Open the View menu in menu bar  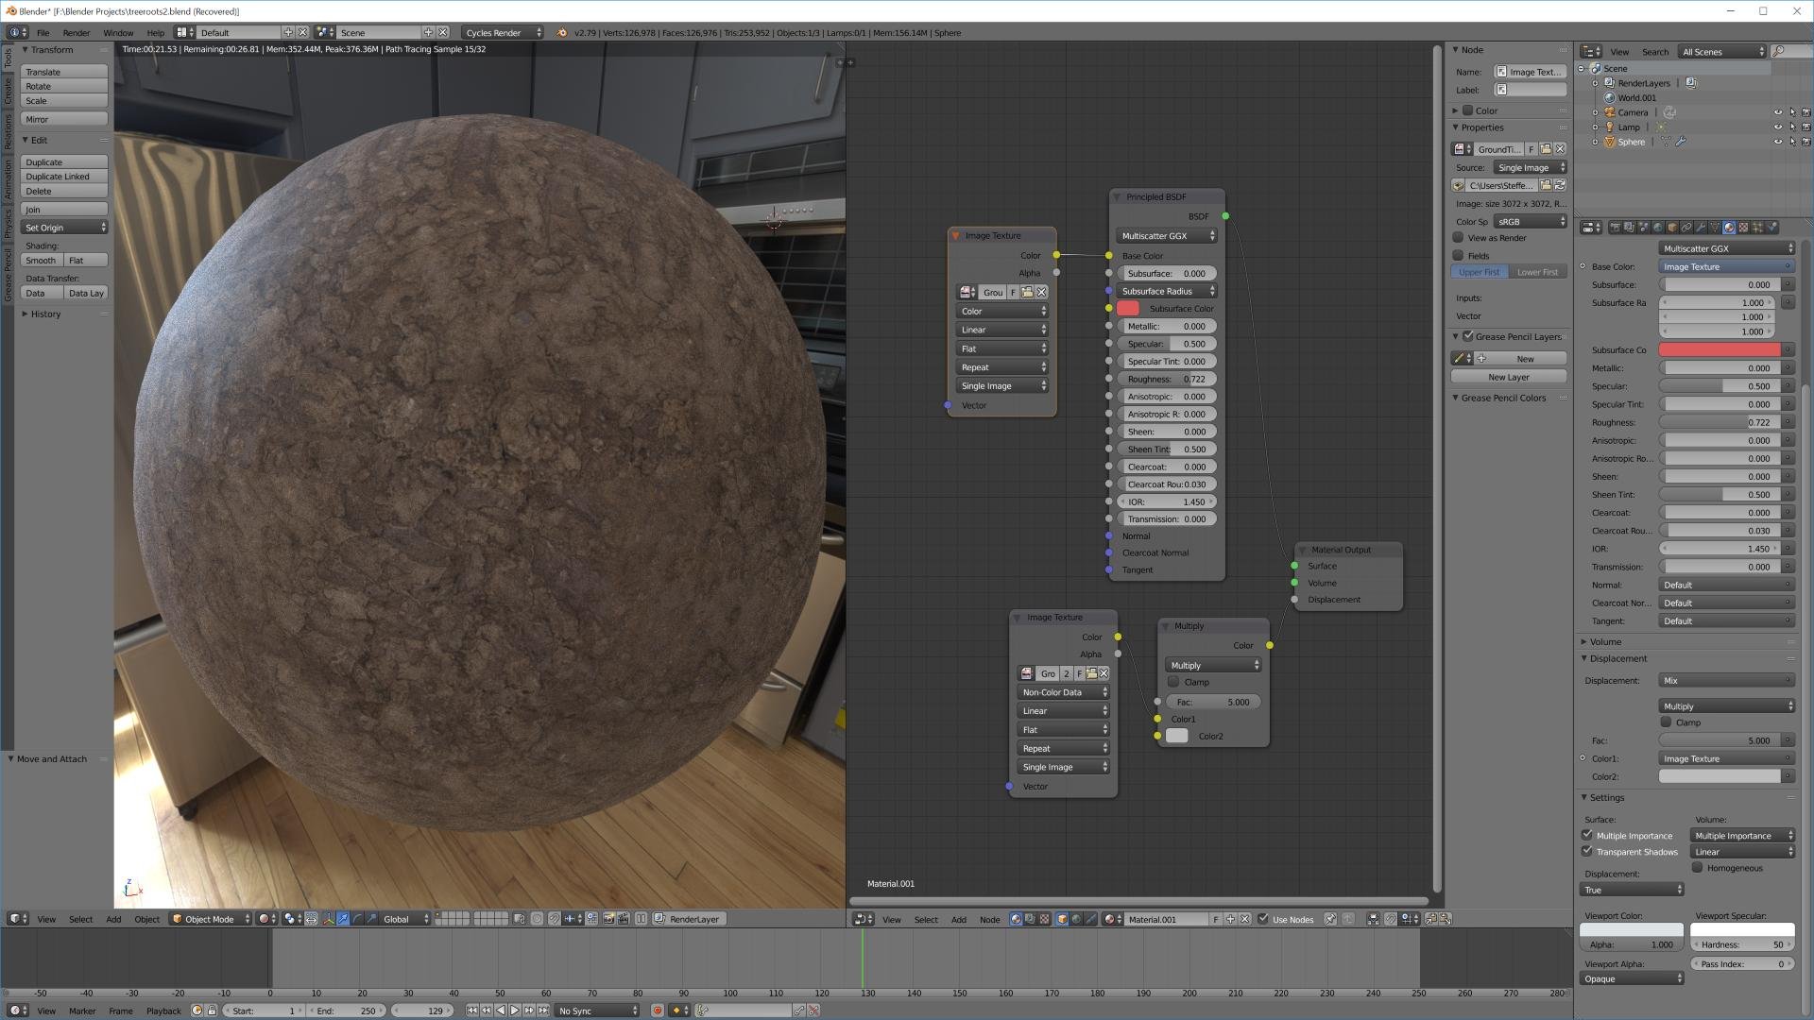(47, 919)
